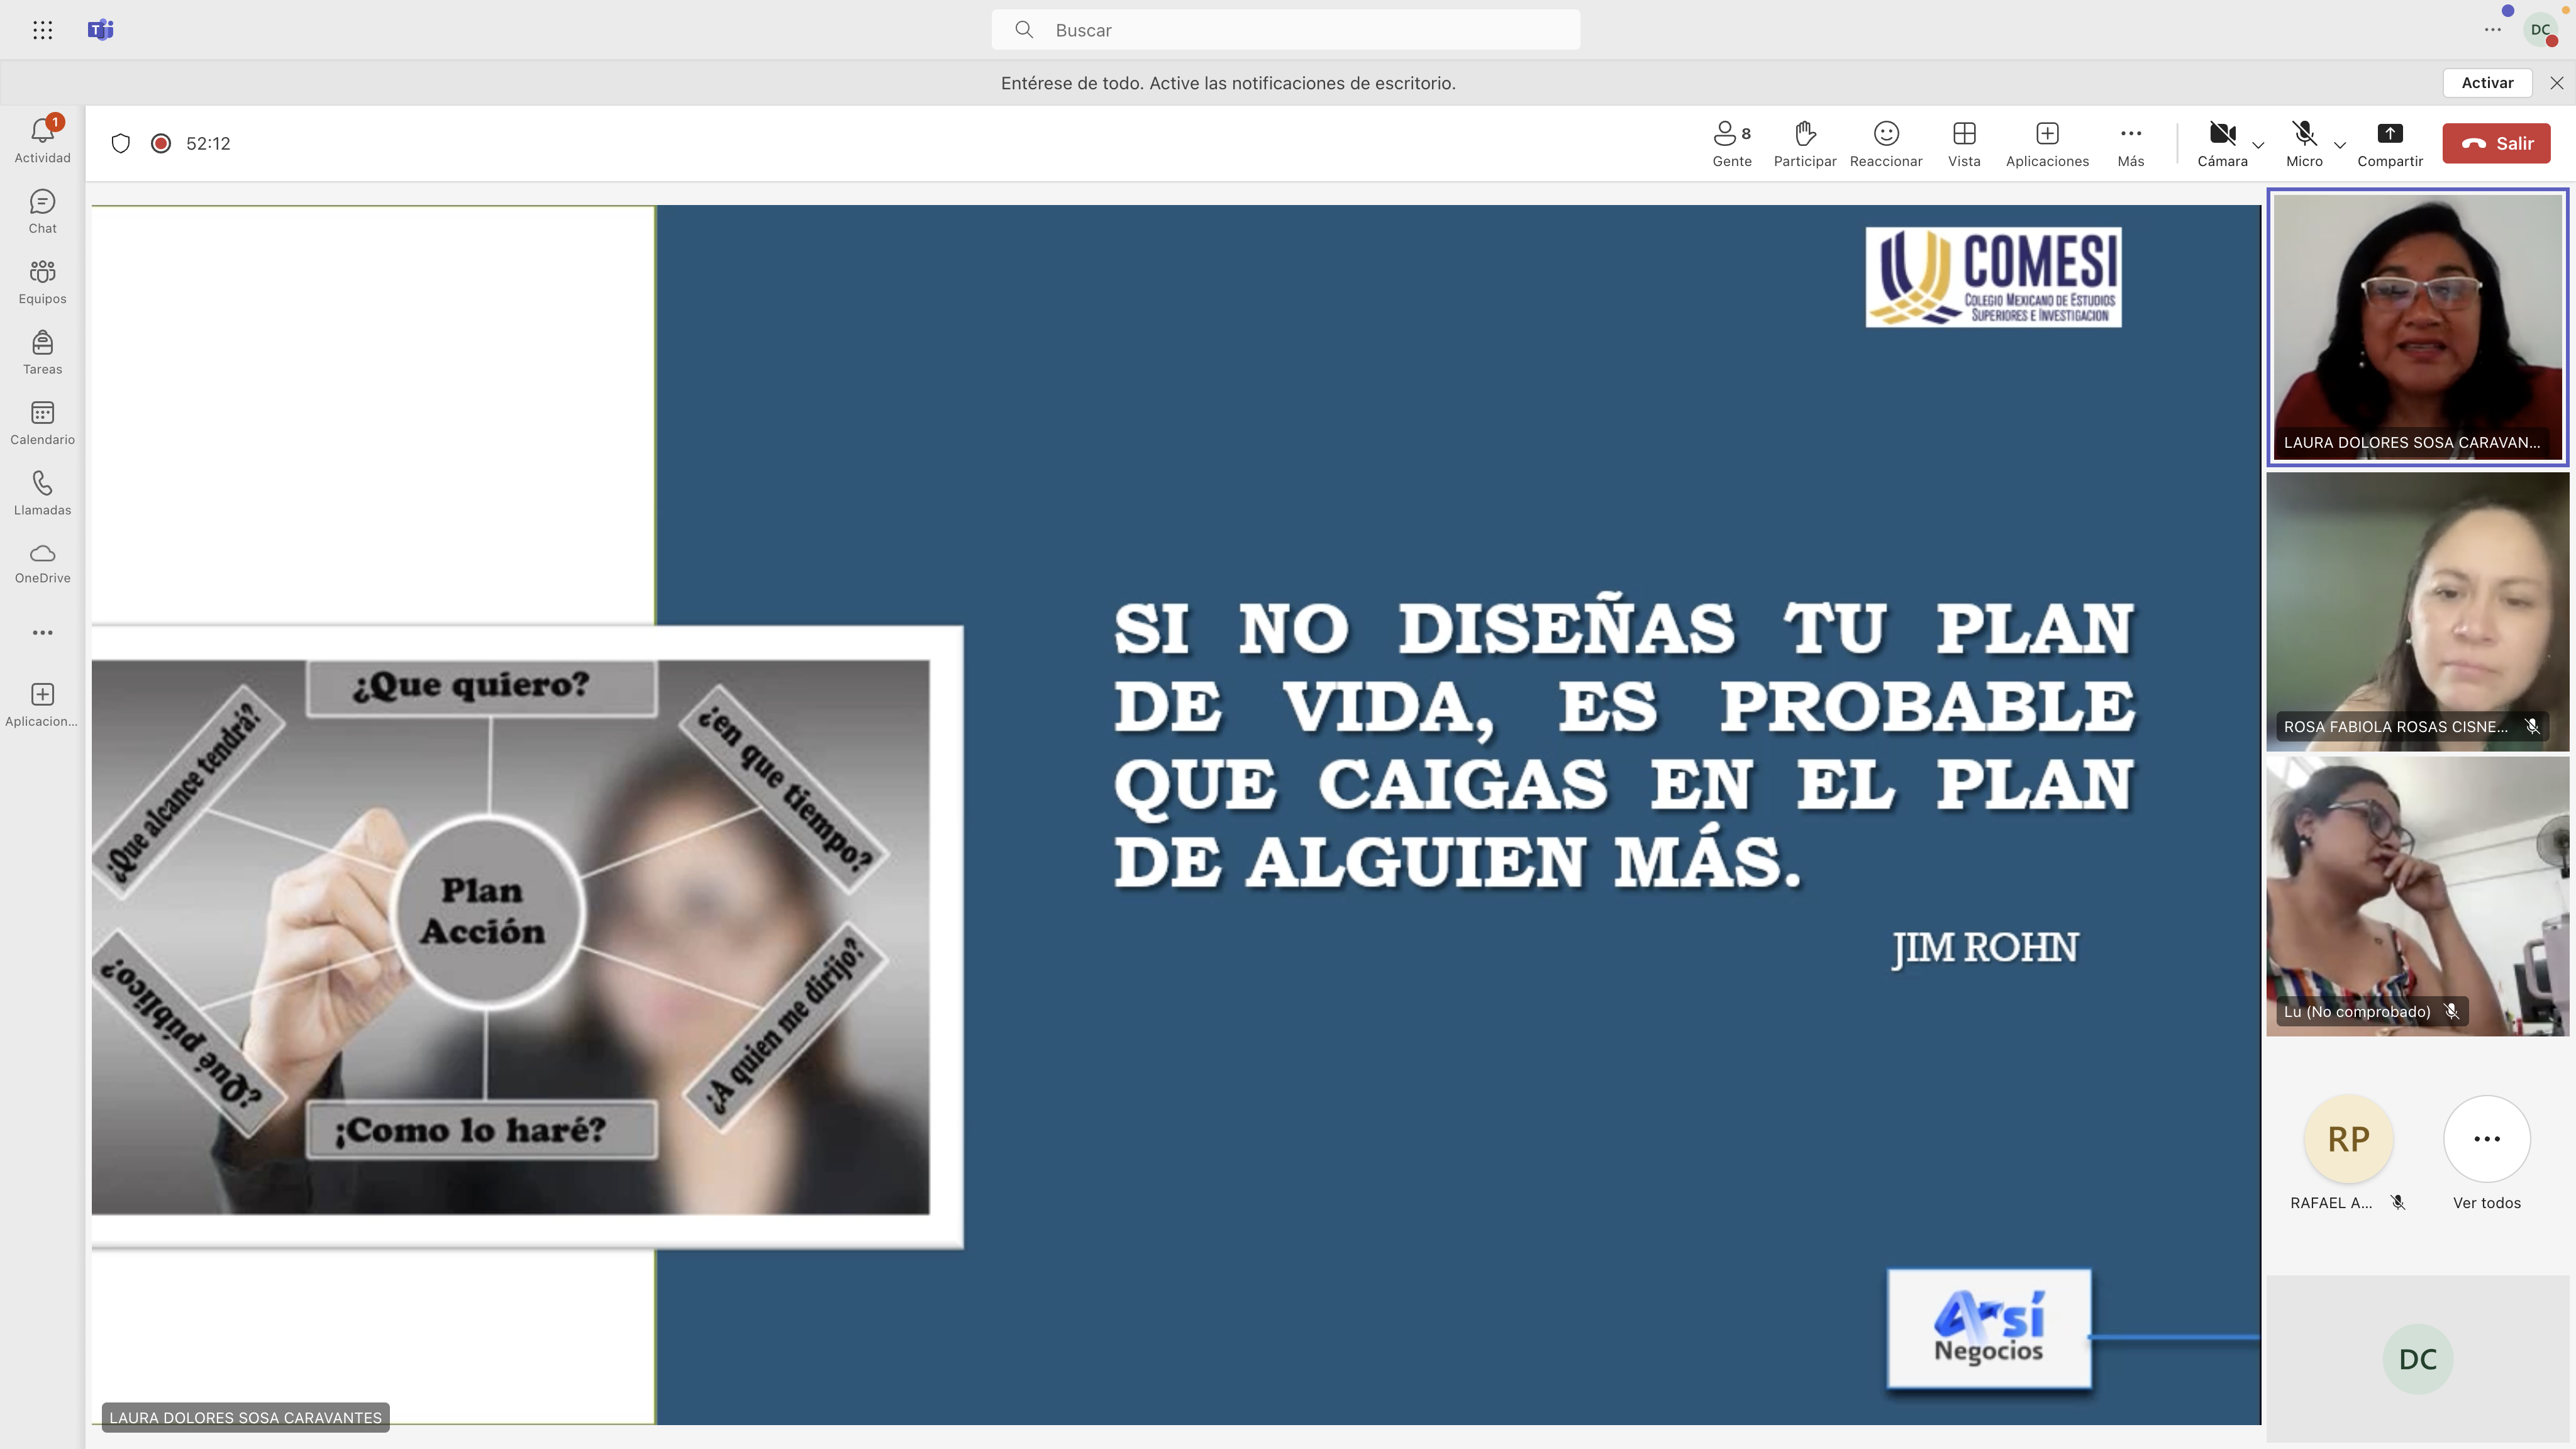The image size is (2576, 1449).
Task: Click the Microsoft Teams logo icon
Action: point(101,30)
